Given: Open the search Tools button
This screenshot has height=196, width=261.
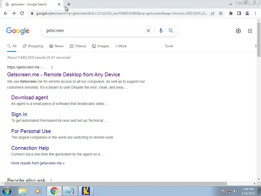Looking at the screenshot, I should pos(169,46).
